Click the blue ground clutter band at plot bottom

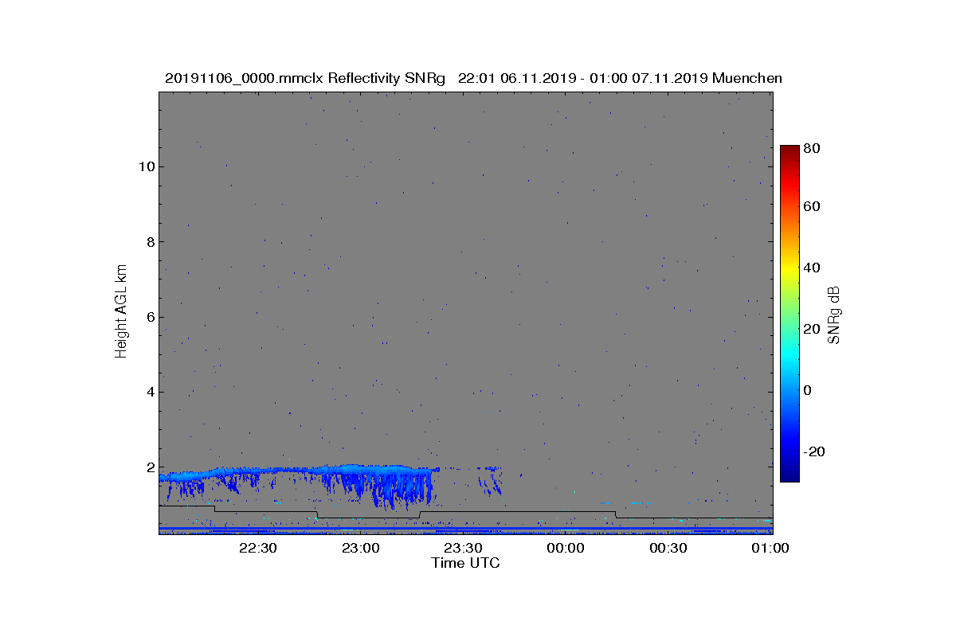(466, 530)
